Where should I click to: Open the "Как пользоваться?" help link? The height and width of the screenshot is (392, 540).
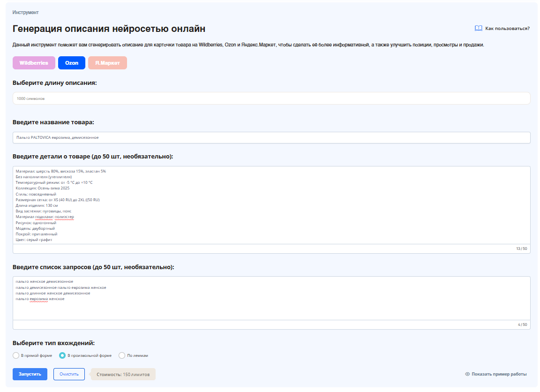point(507,29)
